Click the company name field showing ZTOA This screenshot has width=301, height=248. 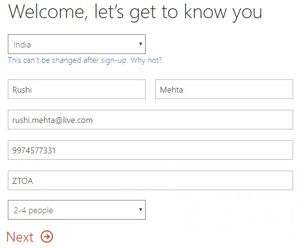pyautogui.click(x=150, y=181)
